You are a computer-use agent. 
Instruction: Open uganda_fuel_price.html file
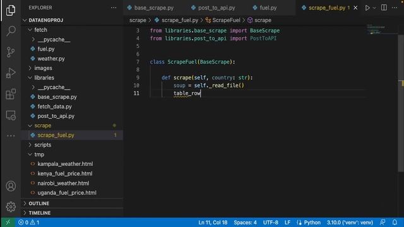67,193
